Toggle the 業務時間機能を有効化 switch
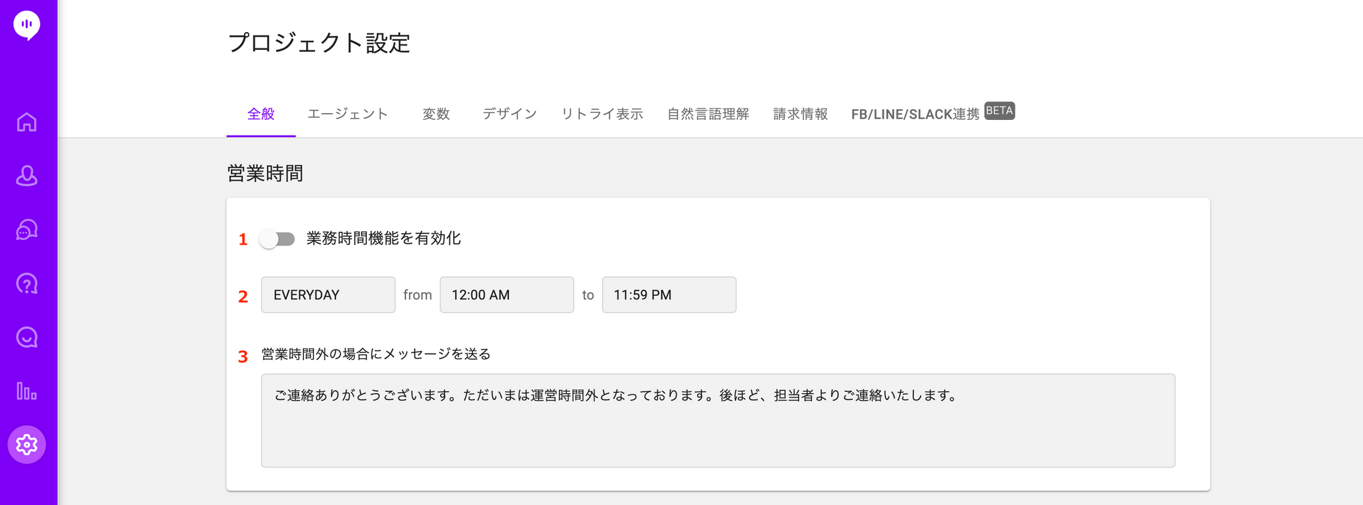 pyautogui.click(x=277, y=239)
